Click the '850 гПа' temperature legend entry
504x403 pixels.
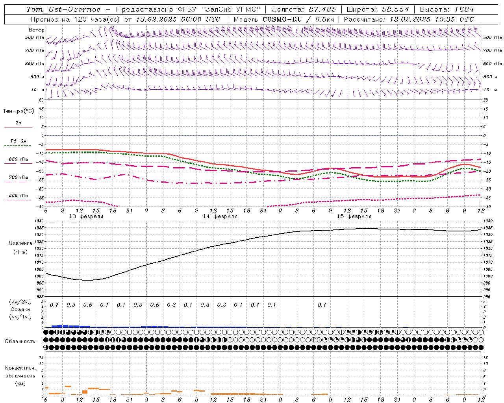tap(18, 159)
